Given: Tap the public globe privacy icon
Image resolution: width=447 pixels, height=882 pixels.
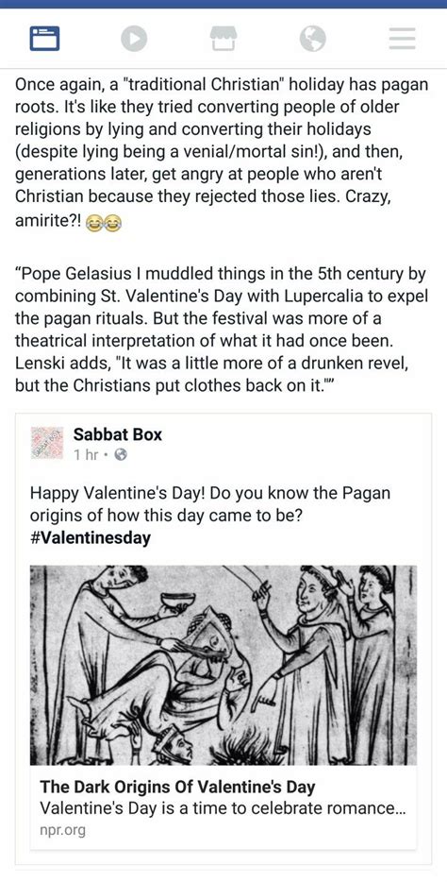Looking at the screenshot, I should 120,455.
